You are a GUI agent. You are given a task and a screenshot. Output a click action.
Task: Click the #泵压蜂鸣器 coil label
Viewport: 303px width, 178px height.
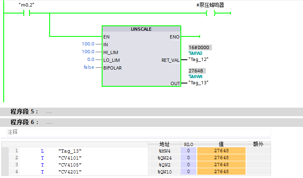click(210, 5)
